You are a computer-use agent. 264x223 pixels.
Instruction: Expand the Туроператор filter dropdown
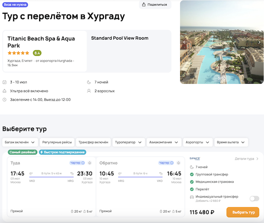tap(129, 142)
